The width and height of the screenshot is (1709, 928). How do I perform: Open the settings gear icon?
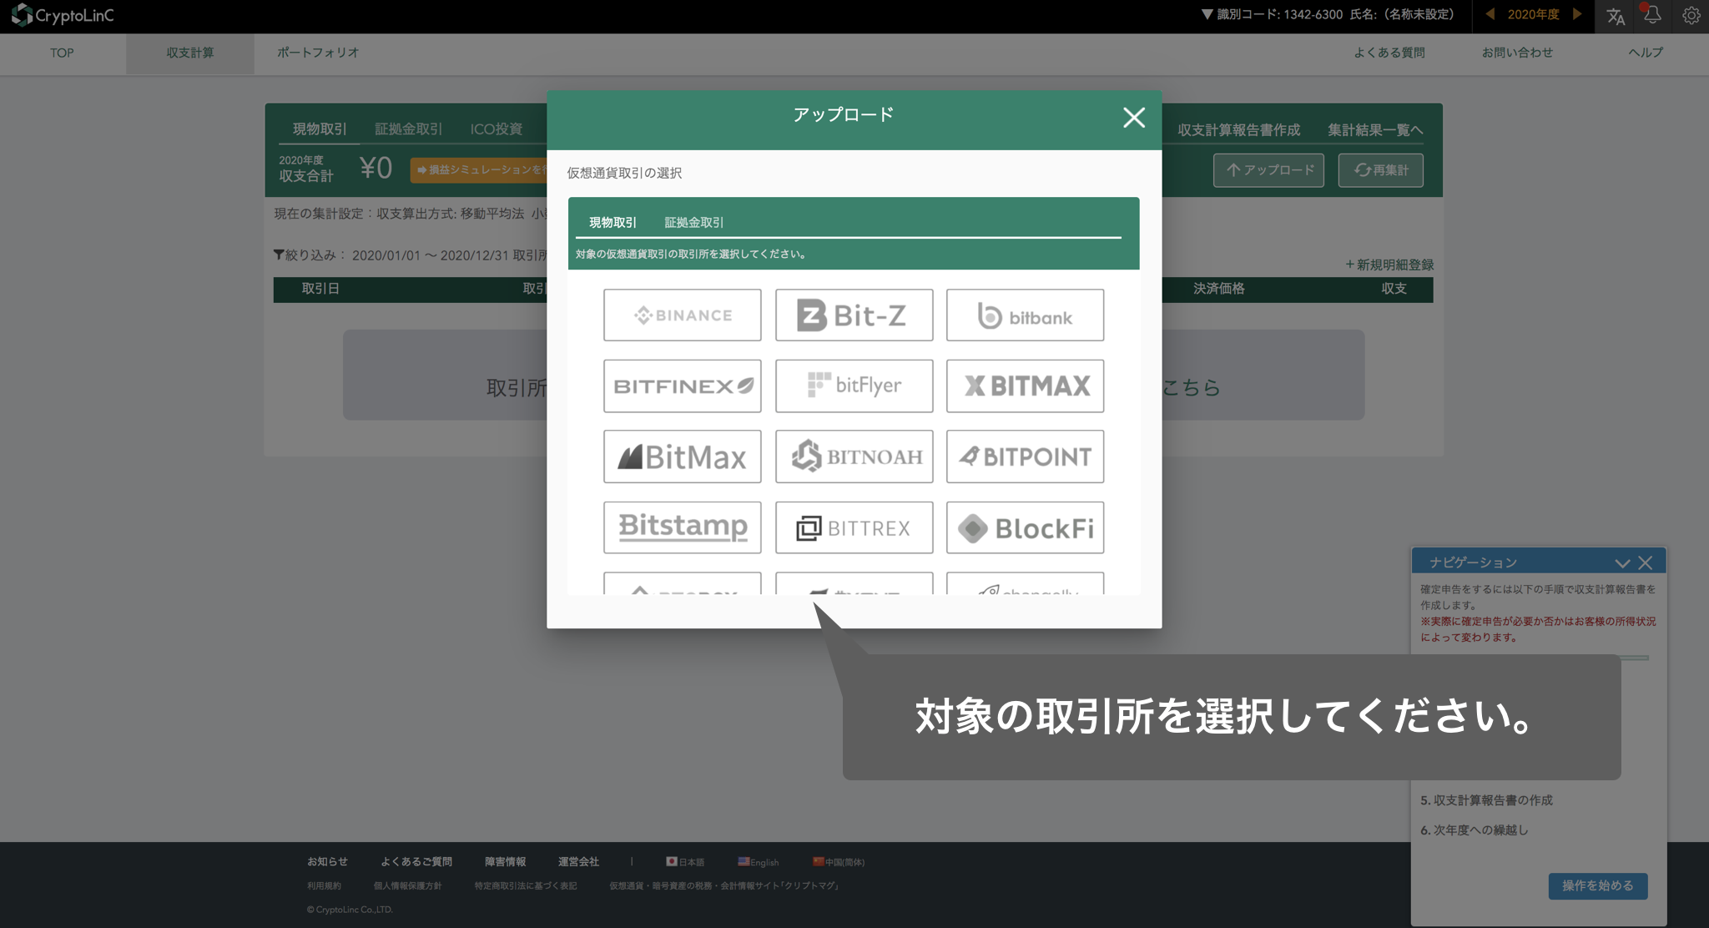[x=1691, y=16]
